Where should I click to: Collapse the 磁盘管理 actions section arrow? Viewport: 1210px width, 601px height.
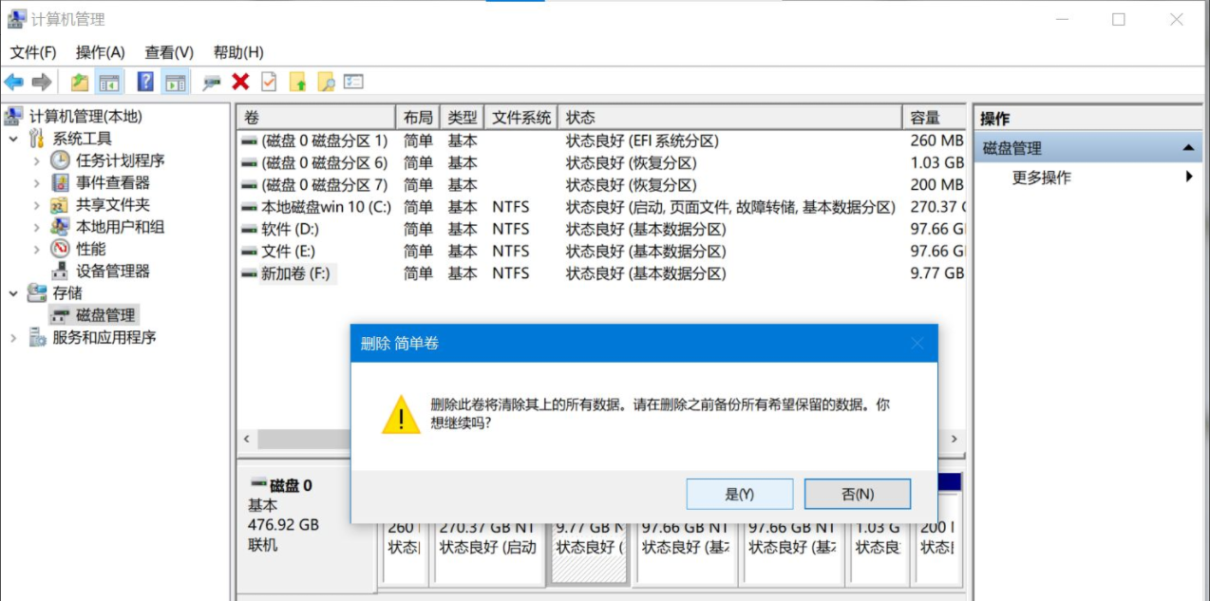1187,148
